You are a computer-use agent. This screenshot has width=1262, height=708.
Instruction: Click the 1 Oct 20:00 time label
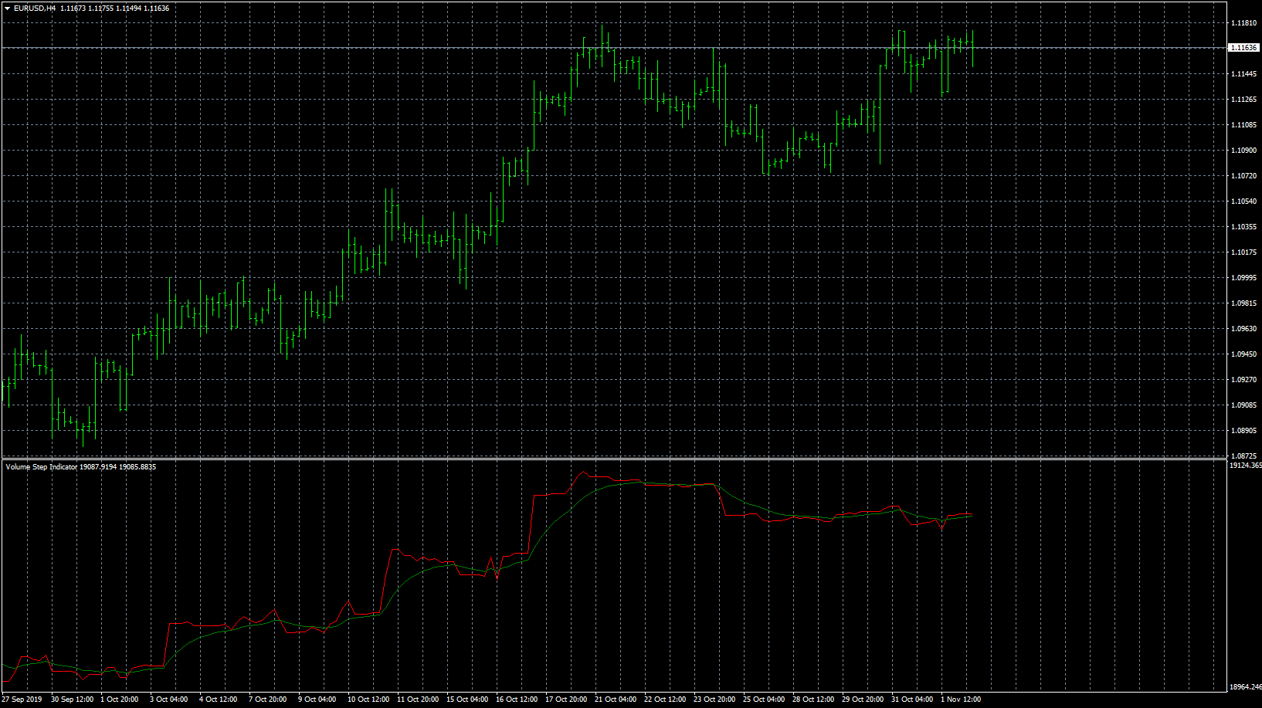point(120,700)
